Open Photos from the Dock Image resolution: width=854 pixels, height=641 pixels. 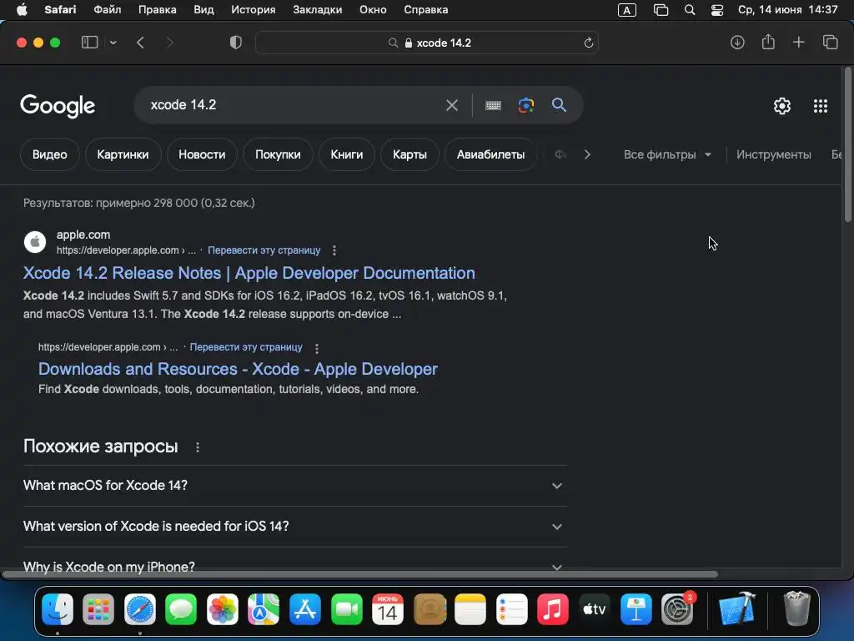click(x=222, y=608)
